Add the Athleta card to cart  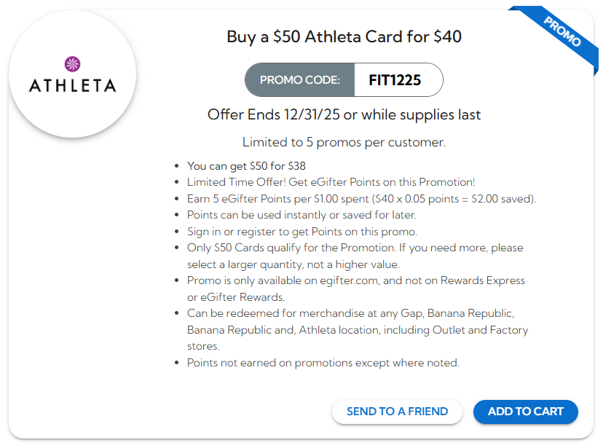[525, 412]
